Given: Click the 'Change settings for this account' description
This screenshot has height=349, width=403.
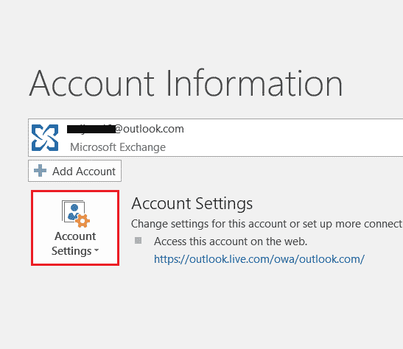Looking at the screenshot, I should point(267,224).
